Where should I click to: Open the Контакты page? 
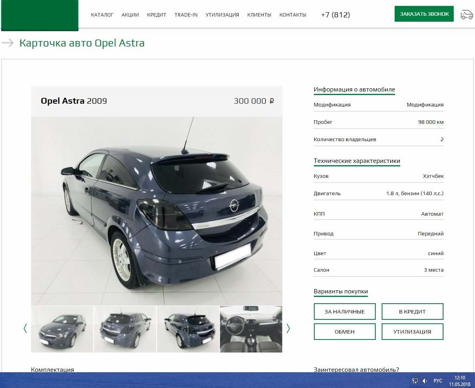pyautogui.click(x=293, y=15)
